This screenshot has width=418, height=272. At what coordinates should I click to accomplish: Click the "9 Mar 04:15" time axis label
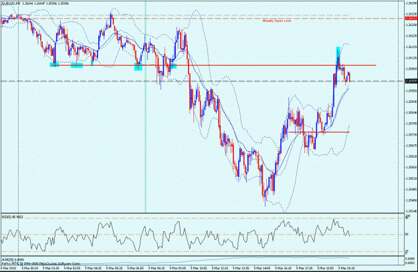94,268
